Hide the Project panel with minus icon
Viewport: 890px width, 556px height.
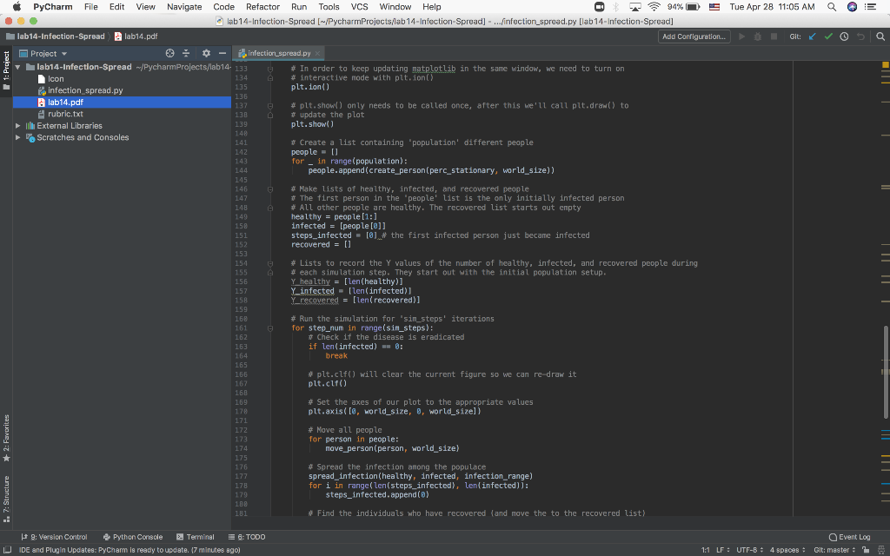click(222, 53)
